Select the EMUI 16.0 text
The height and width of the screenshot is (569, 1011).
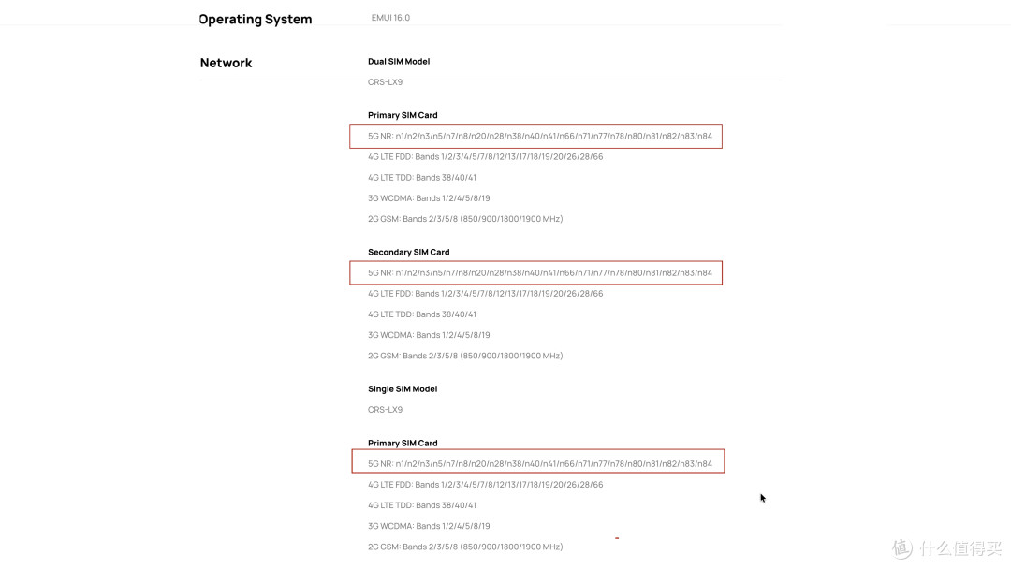390,18
